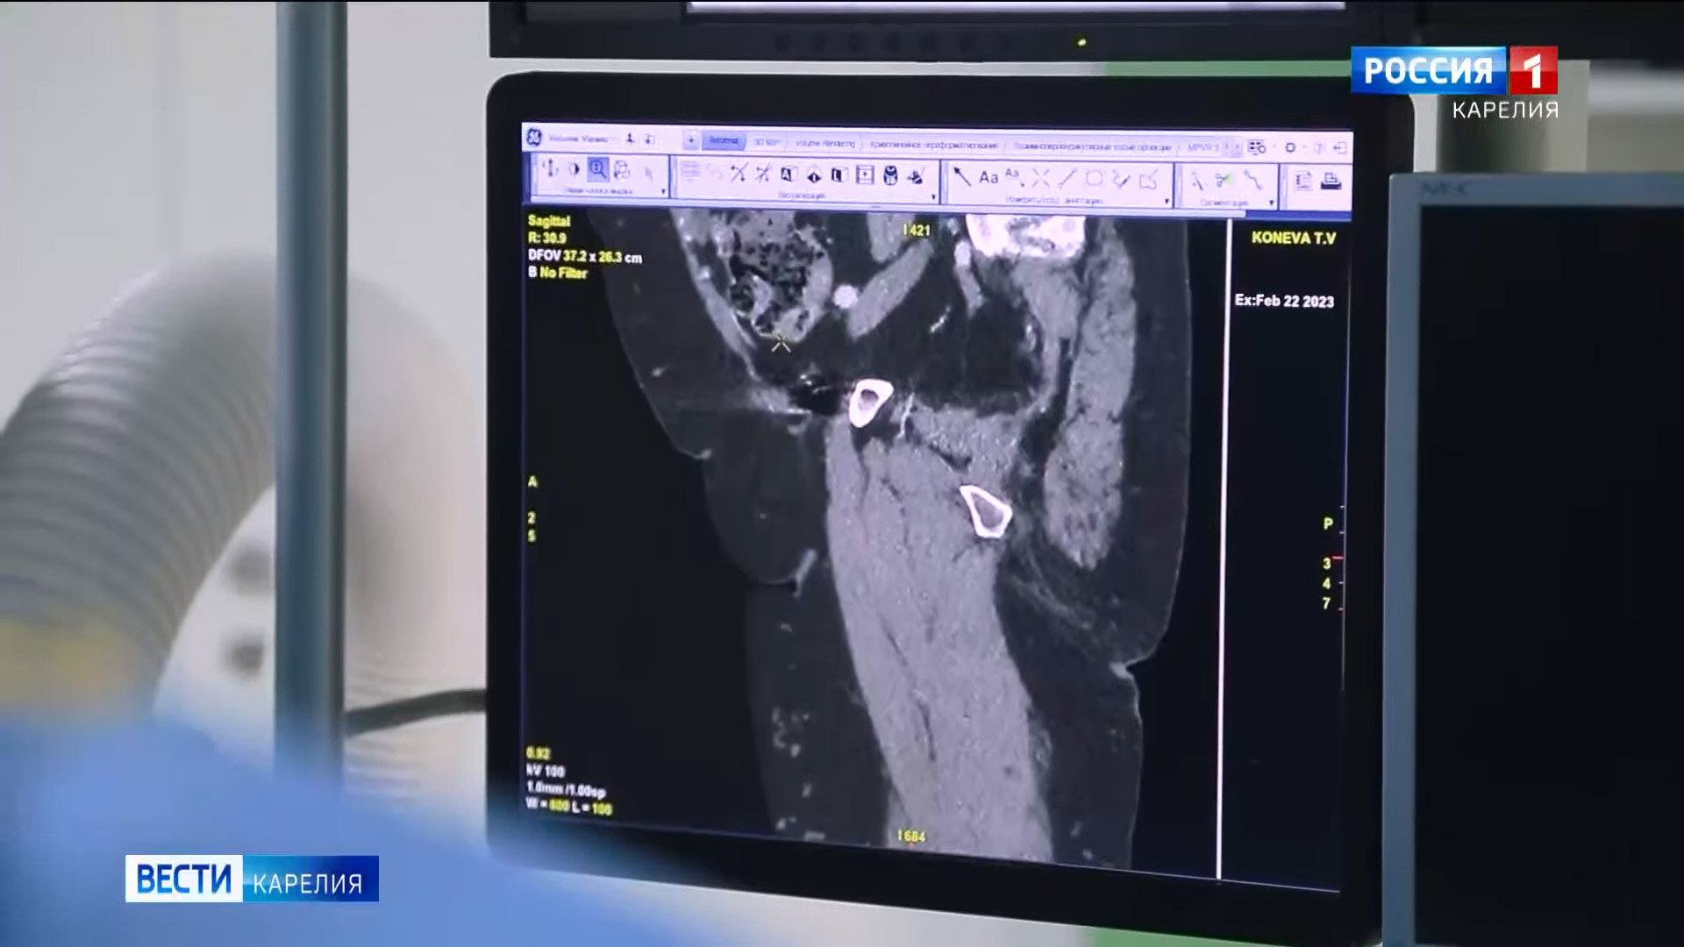Select the highlighted magnifier zoom tool
1684x947 pixels.
(x=598, y=169)
